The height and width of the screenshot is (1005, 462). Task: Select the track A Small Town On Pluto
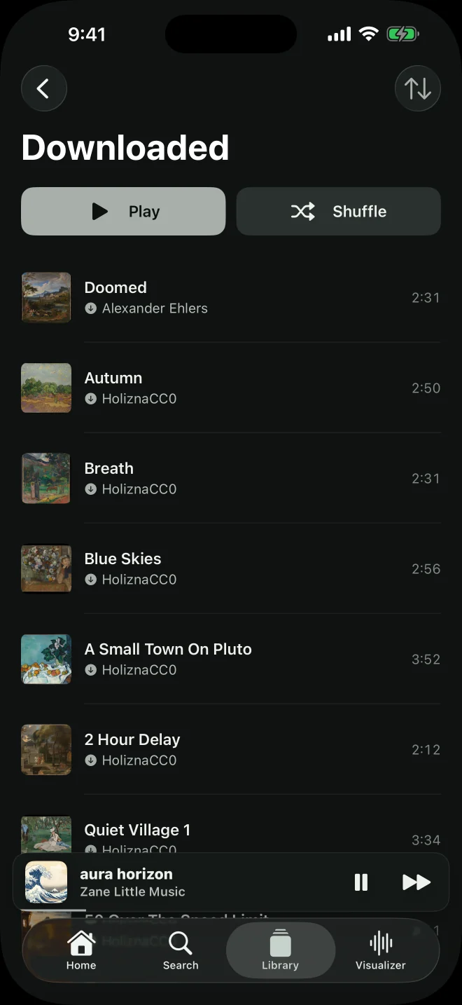[231, 659]
